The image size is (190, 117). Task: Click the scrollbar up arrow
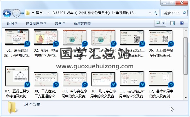[186, 30]
